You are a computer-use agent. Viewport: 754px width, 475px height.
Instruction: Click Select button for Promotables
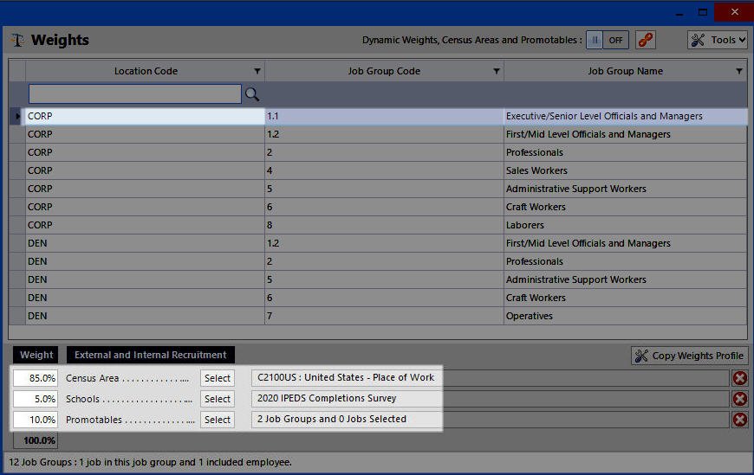(x=218, y=420)
